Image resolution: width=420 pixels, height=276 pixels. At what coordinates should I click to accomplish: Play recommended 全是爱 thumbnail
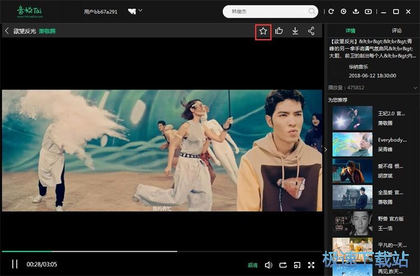pos(352,197)
